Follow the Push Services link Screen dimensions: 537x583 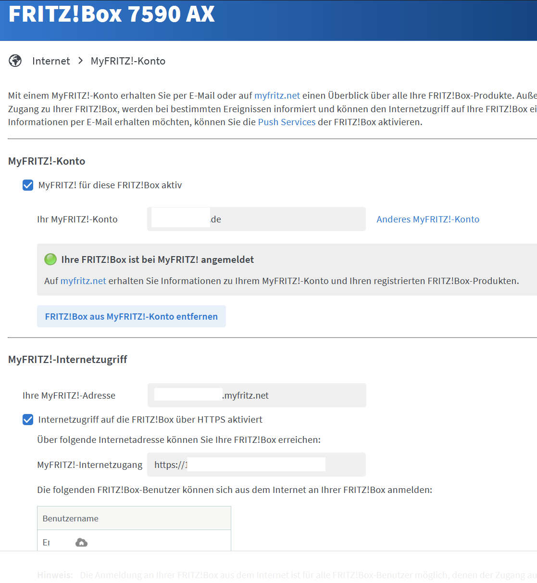click(287, 122)
